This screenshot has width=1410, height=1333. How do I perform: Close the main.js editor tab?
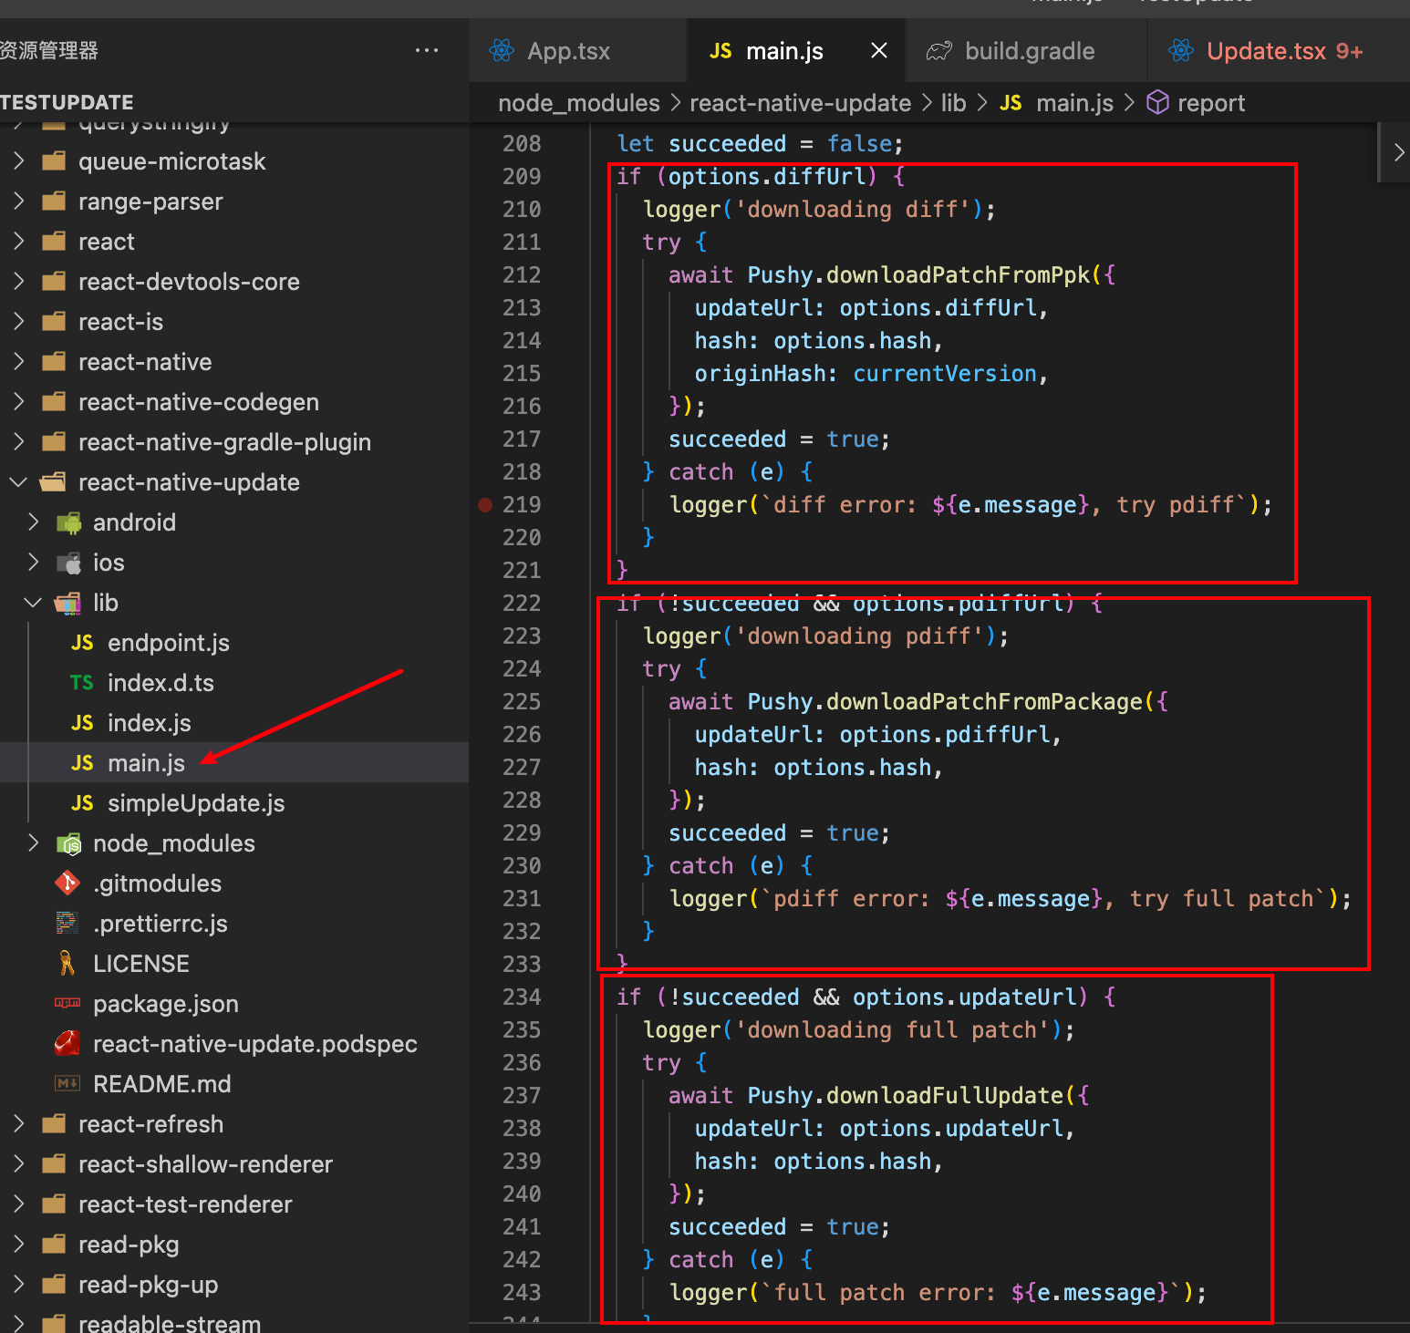click(878, 51)
